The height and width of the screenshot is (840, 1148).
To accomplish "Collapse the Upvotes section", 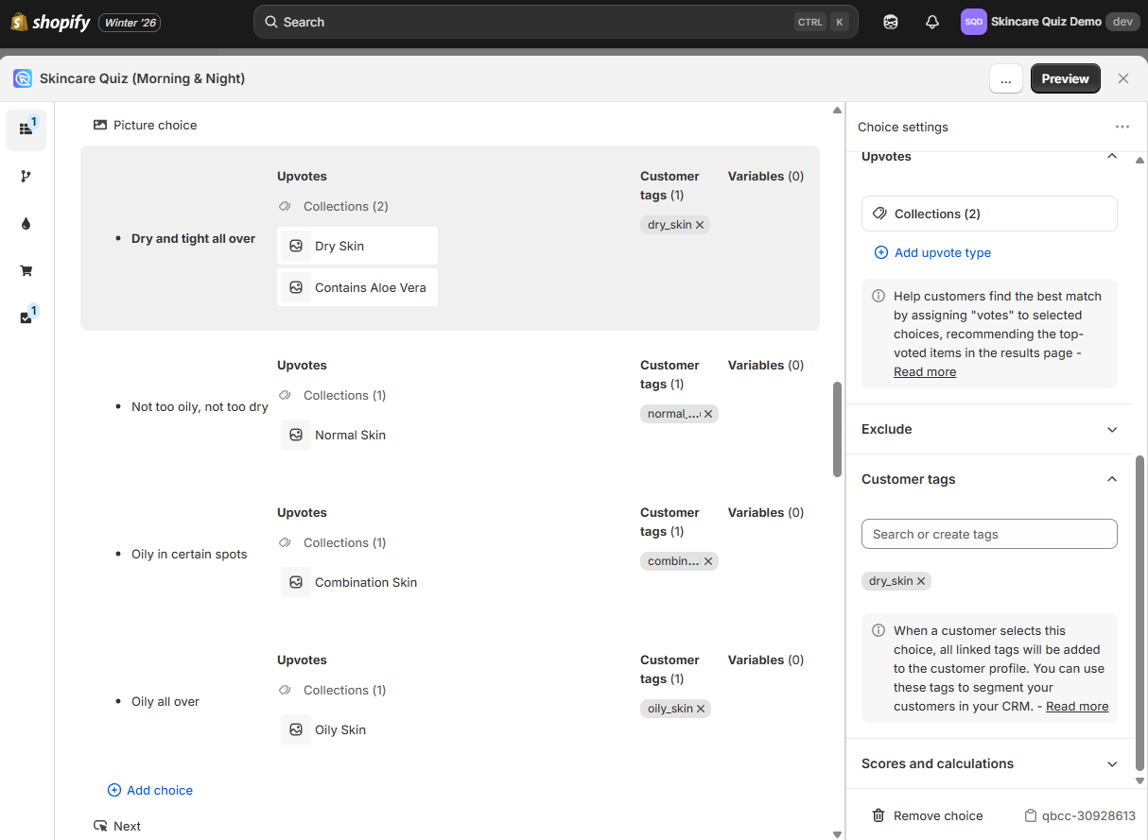I will pyautogui.click(x=1112, y=156).
